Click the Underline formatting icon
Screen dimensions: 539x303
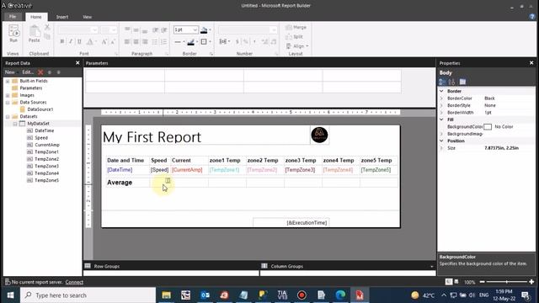[79, 41]
